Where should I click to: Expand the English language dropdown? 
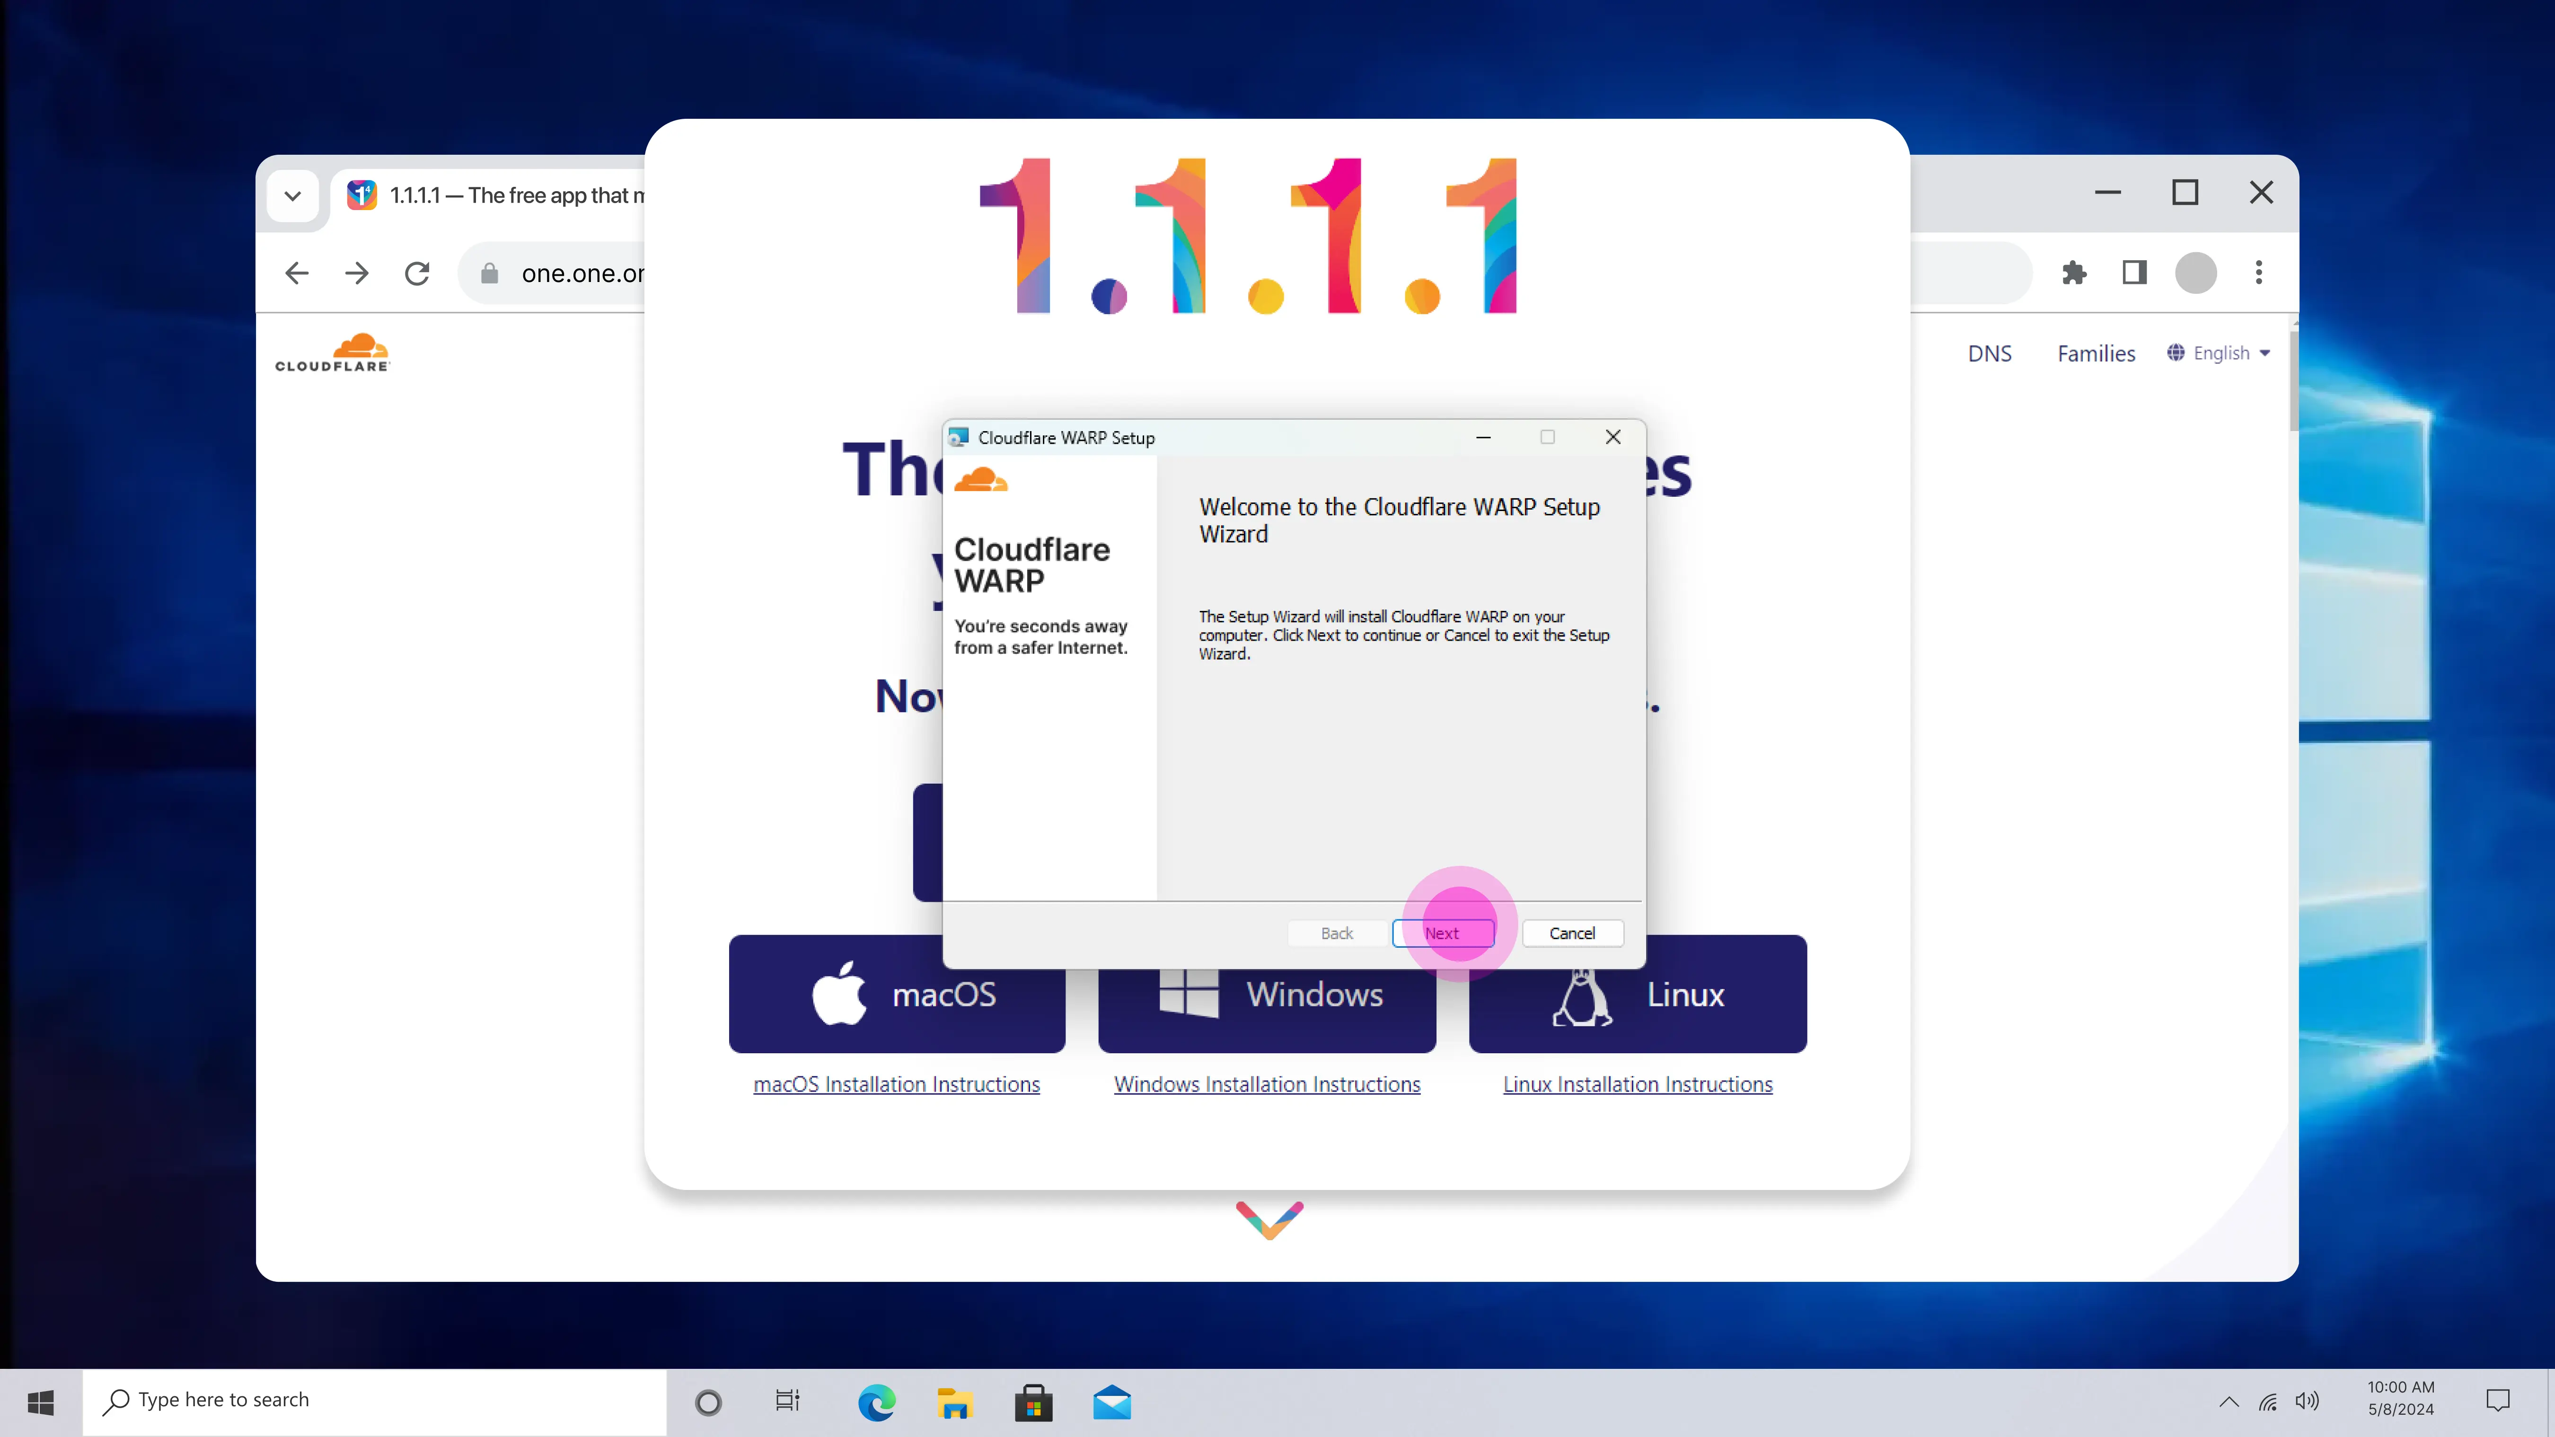pos(2219,353)
